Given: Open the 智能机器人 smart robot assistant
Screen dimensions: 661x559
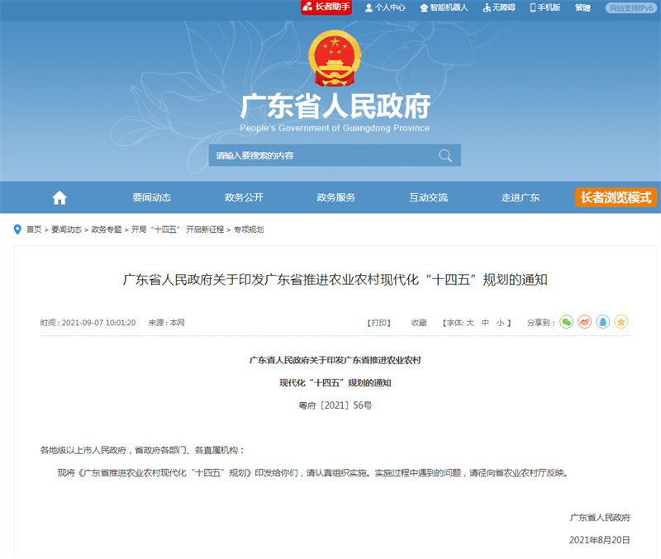Looking at the screenshot, I should 444,7.
